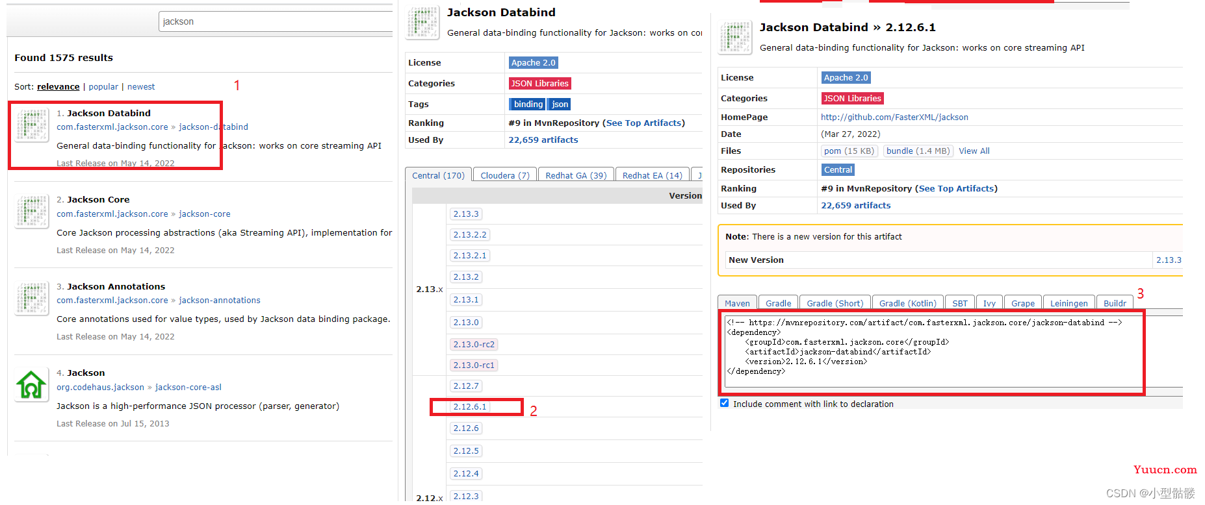
Task: Open See Top Artifacts in right panel
Action: click(x=957, y=188)
